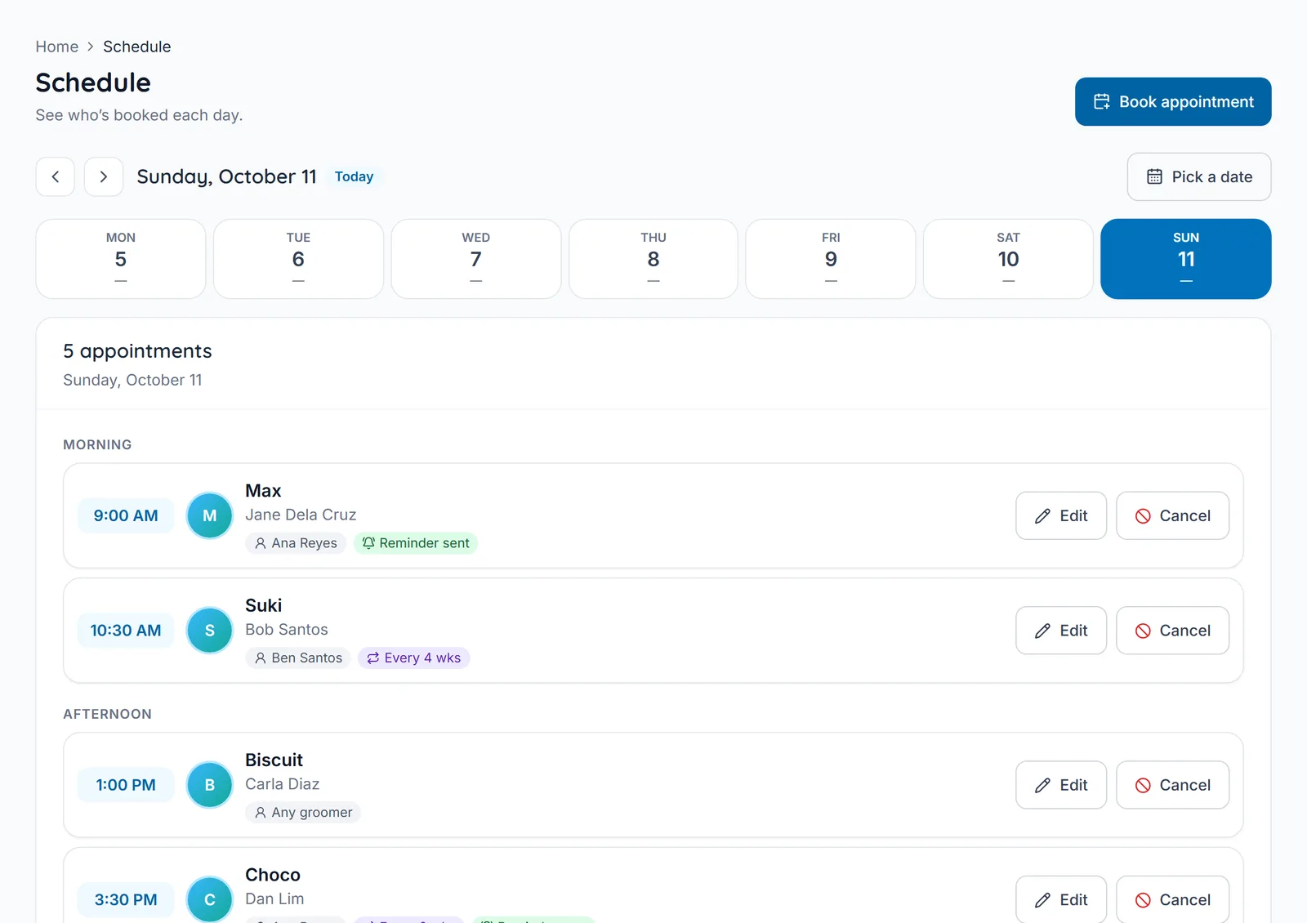
Task: Select Thursday 8 day tab
Action: (x=653, y=259)
